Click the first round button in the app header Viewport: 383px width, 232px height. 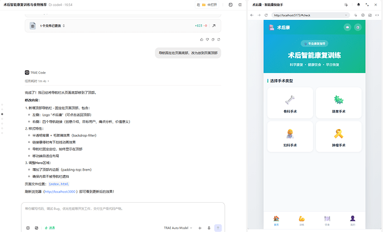[347, 27]
